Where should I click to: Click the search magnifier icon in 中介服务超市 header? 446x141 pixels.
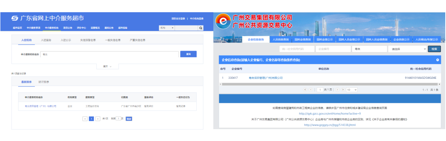point(201,28)
